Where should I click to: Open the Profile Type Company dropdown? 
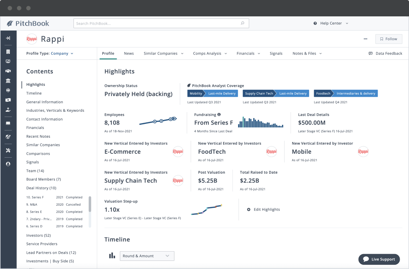62,53
